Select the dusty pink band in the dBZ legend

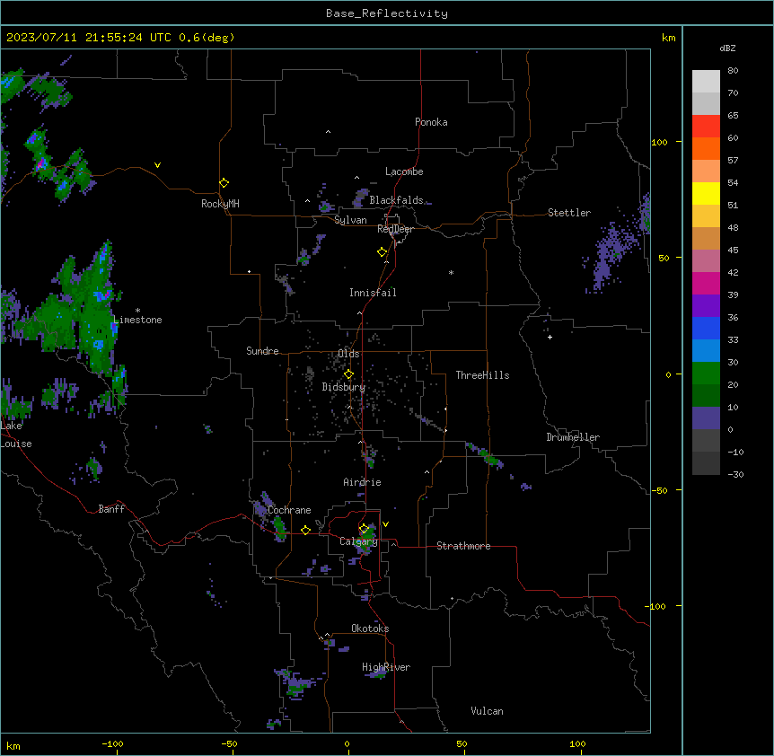point(706,261)
